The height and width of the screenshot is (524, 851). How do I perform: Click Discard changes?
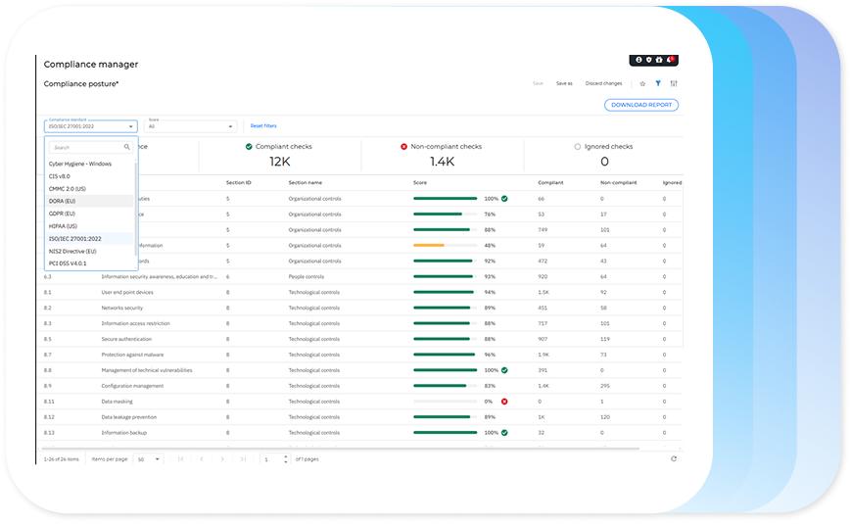tap(603, 84)
